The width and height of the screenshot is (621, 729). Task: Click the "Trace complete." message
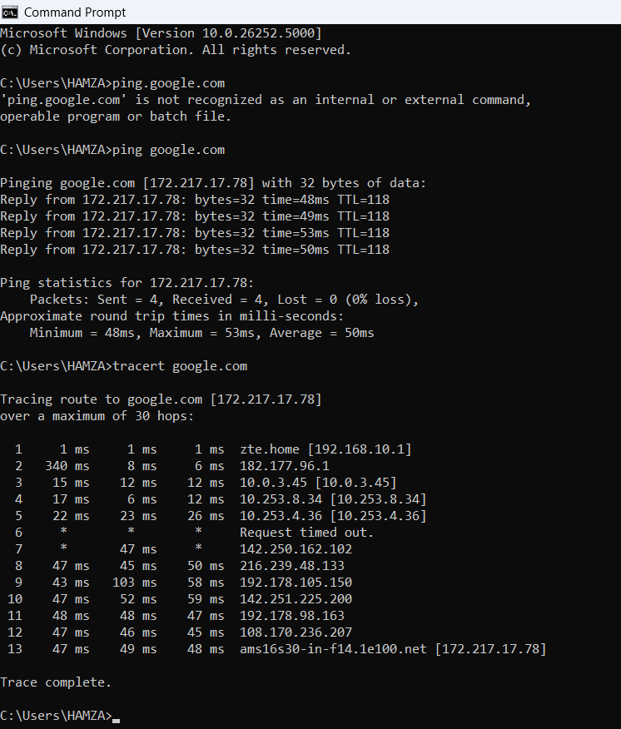coord(55,682)
